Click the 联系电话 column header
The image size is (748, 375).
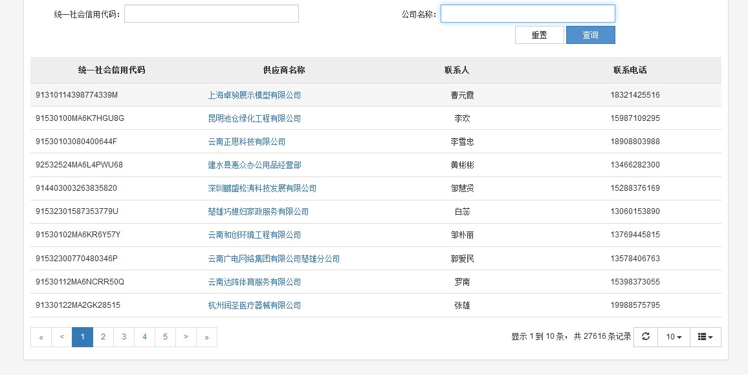pyautogui.click(x=630, y=70)
